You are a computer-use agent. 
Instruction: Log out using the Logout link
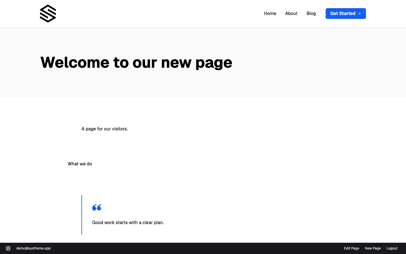392,248
